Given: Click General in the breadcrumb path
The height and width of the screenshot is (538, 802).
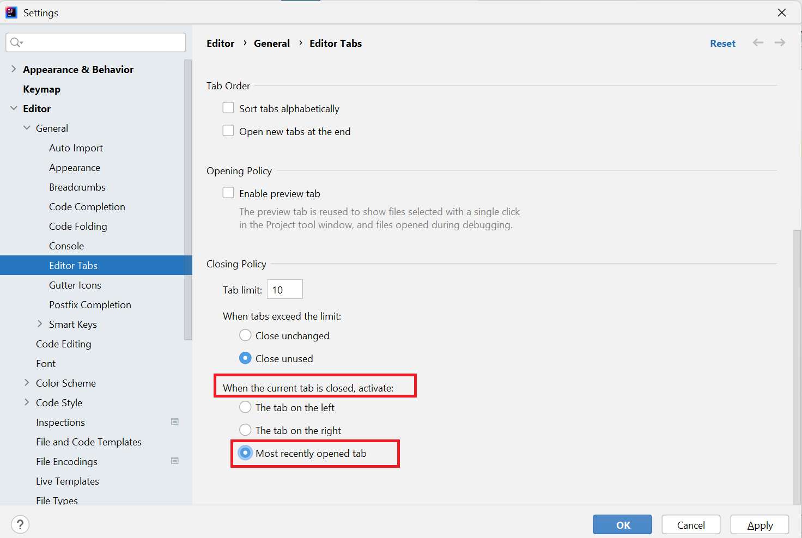Looking at the screenshot, I should click(272, 43).
